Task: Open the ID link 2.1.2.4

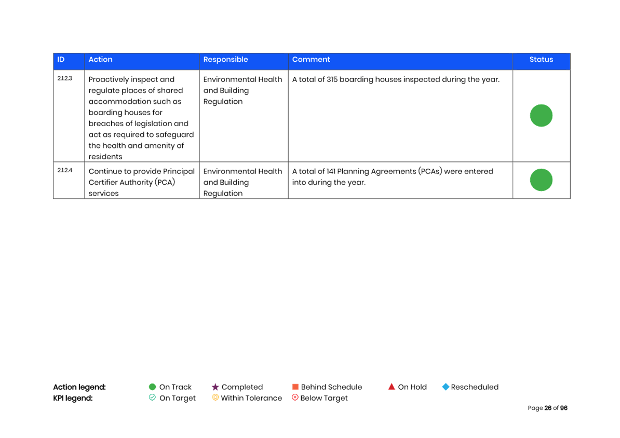Action: pyautogui.click(x=64, y=170)
